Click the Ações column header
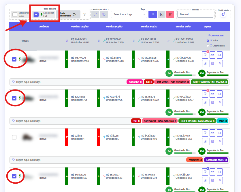 pyautogui.click(x=208, y=27)
